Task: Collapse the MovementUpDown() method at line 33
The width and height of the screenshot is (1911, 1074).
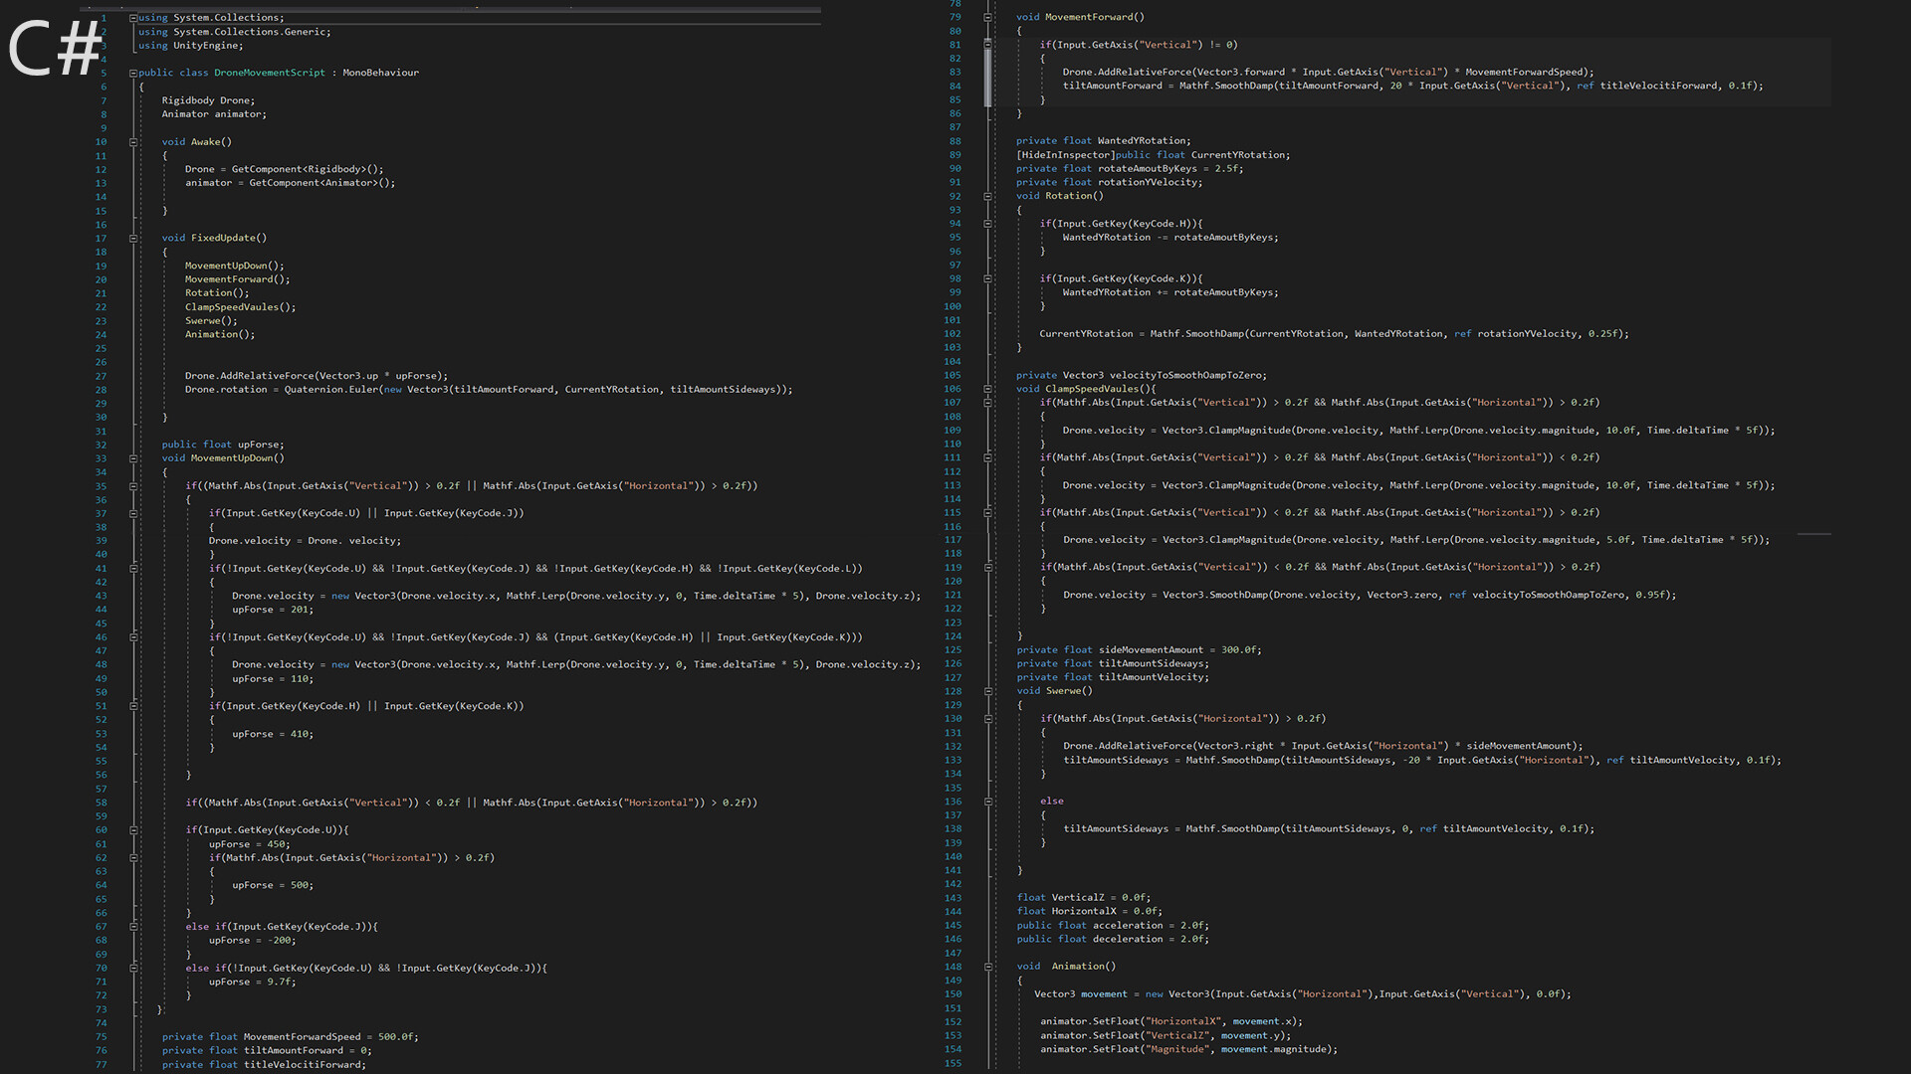Action: (x=133, y=458)
